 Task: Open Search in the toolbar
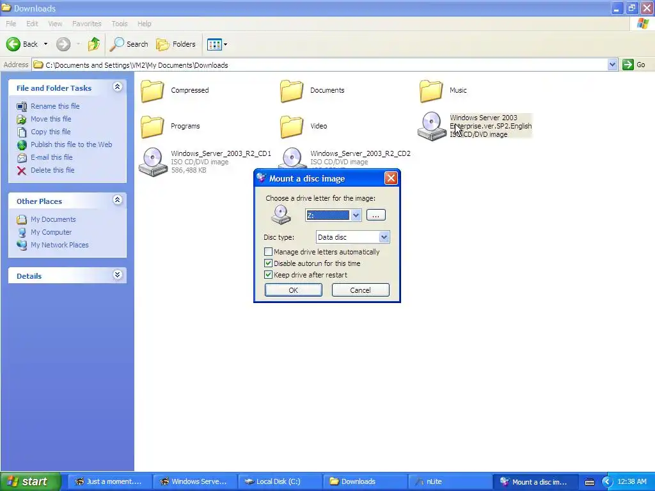point(129,44)
